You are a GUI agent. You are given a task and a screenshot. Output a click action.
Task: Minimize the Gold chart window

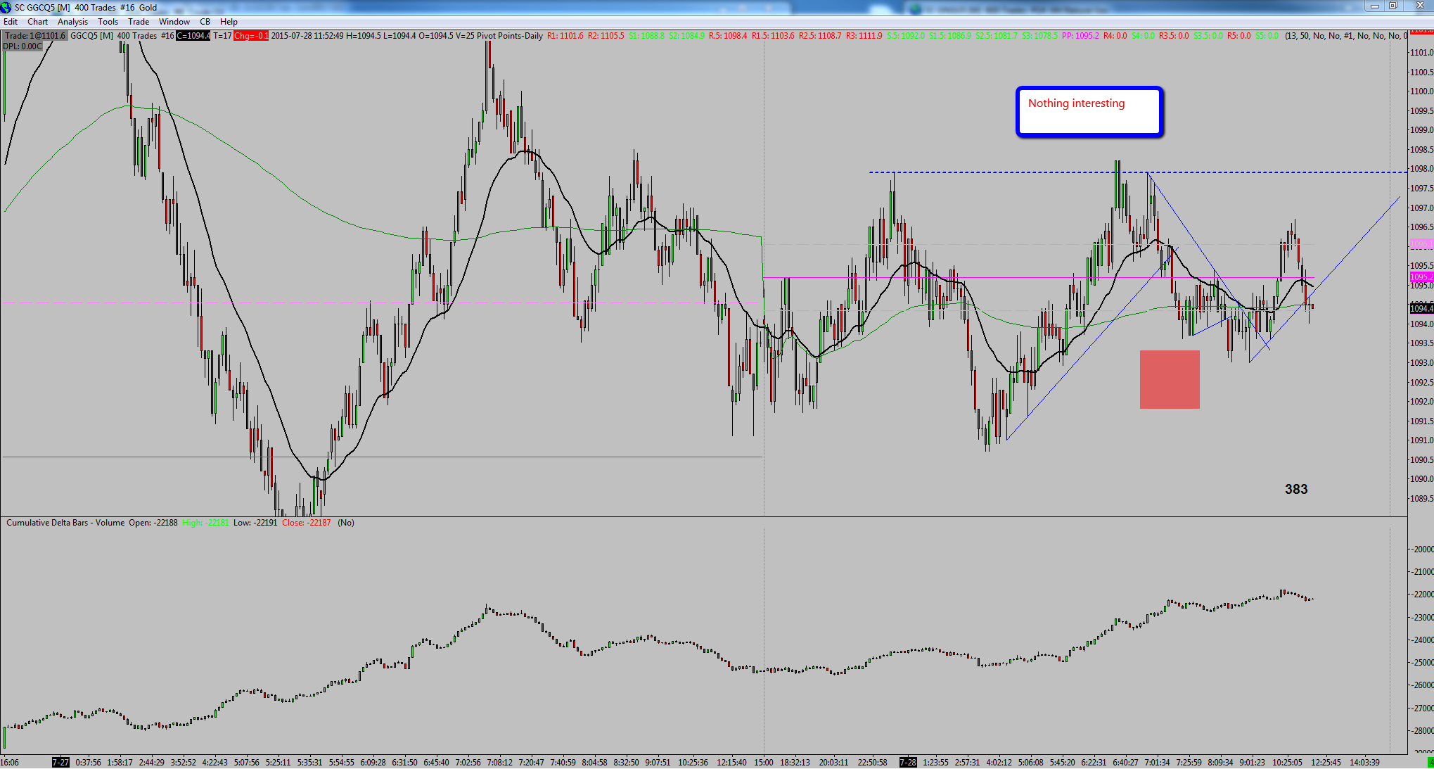point(1375,6)
